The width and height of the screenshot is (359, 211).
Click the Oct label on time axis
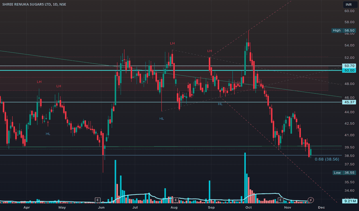[x=248, y=207]
